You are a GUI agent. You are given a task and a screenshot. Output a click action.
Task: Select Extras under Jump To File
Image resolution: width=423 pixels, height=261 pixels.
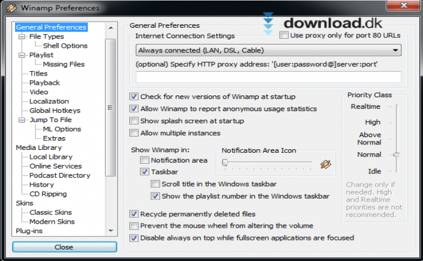click(54, 138)
